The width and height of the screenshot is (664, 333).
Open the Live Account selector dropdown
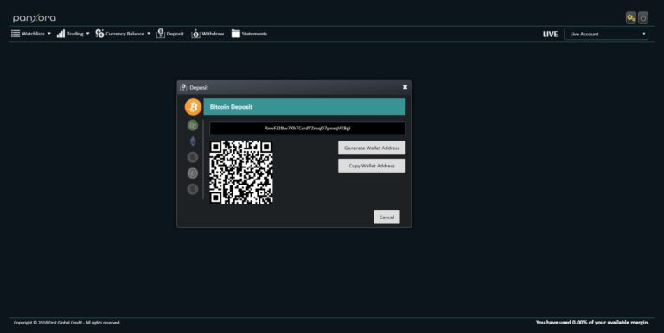pos(606,34)
